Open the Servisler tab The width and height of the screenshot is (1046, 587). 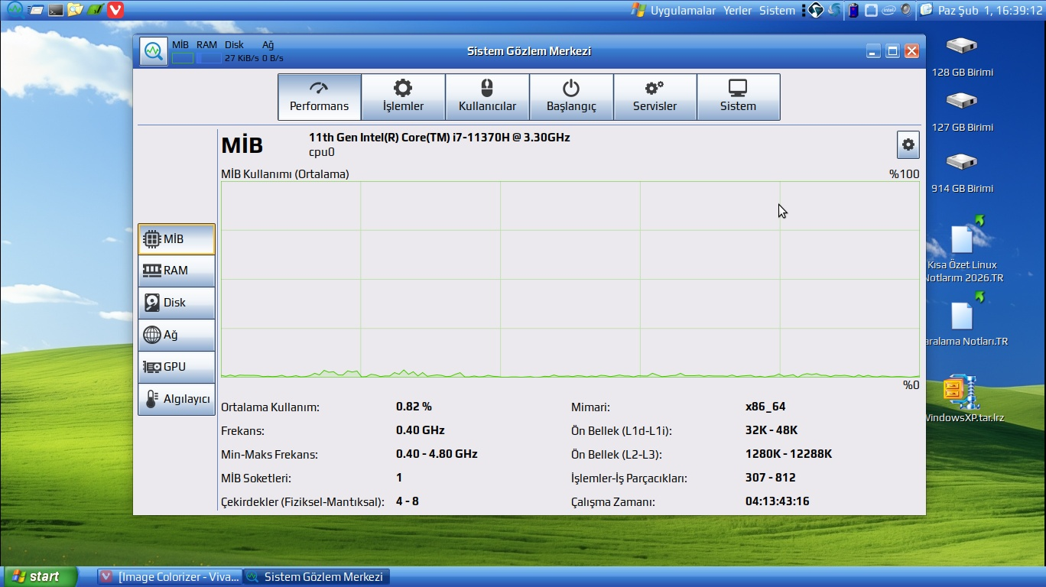point(655,97)
